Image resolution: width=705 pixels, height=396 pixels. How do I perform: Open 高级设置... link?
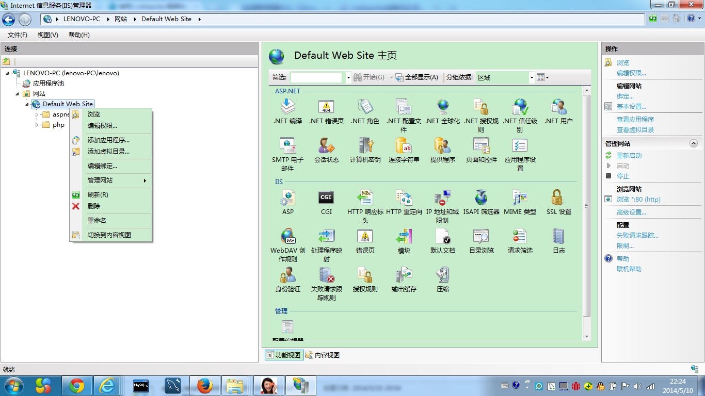[631, 212]
